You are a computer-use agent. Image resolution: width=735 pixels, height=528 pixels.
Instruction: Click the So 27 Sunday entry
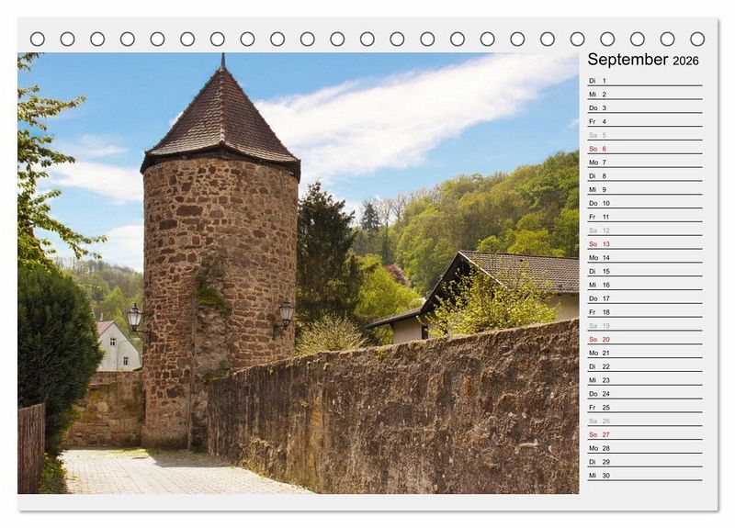[x=643, y=434]
